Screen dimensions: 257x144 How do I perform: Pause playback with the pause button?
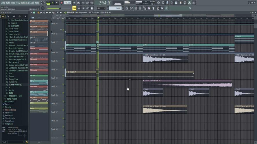53,3
